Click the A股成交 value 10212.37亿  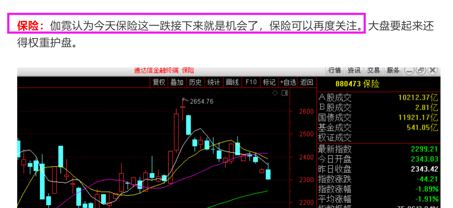(418, 97)
